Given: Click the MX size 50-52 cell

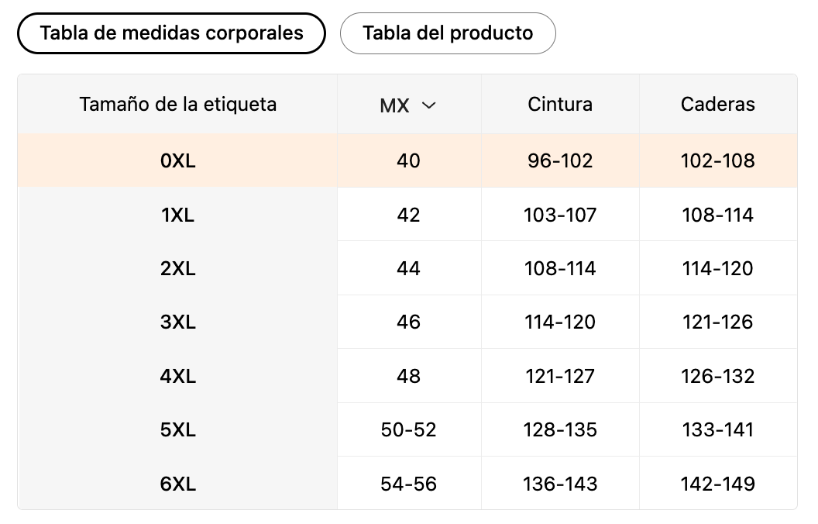Looking at the screenshot, I should click(x=408, y=429).
